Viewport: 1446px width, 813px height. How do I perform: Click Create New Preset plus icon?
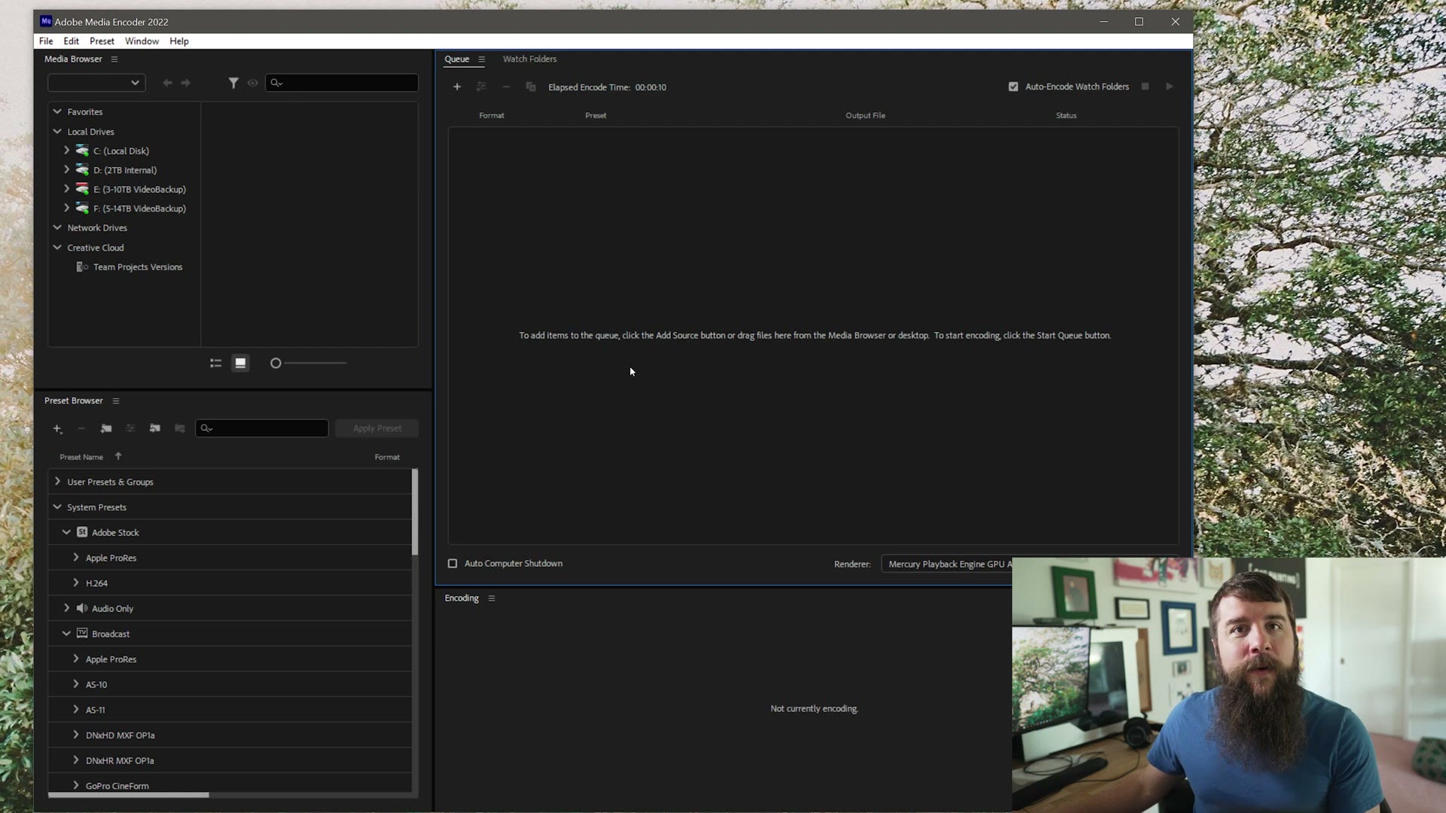coord(57,428)
